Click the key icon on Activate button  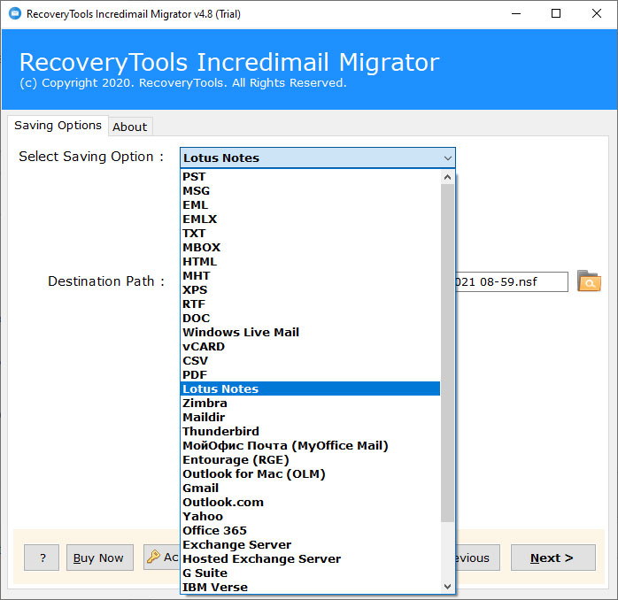153,557
